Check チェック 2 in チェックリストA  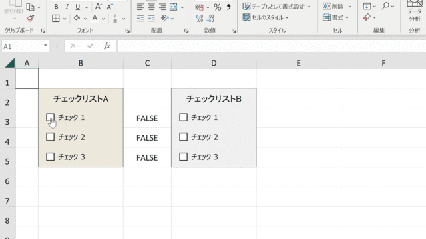[51, 137]
